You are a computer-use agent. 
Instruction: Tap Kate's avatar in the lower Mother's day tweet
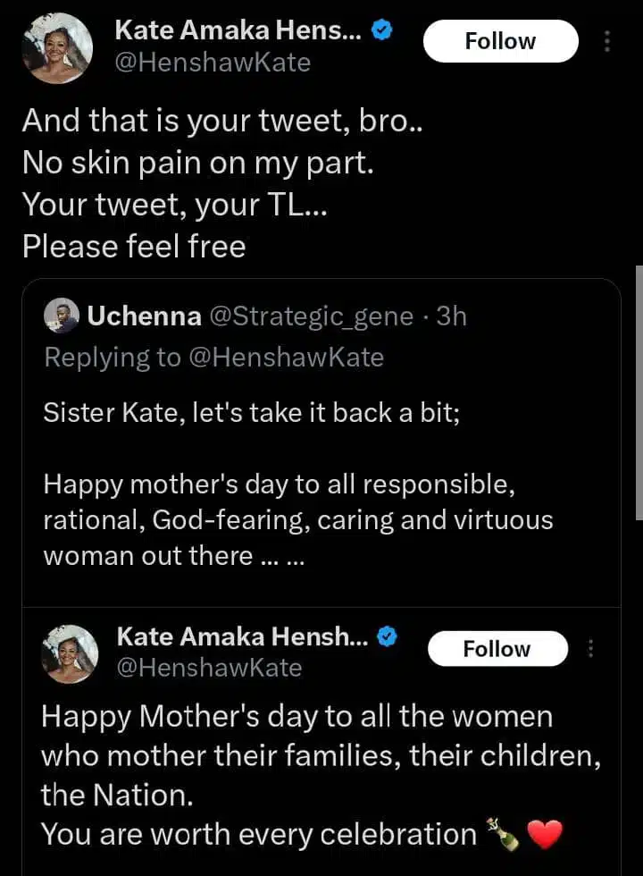point(70,653)
